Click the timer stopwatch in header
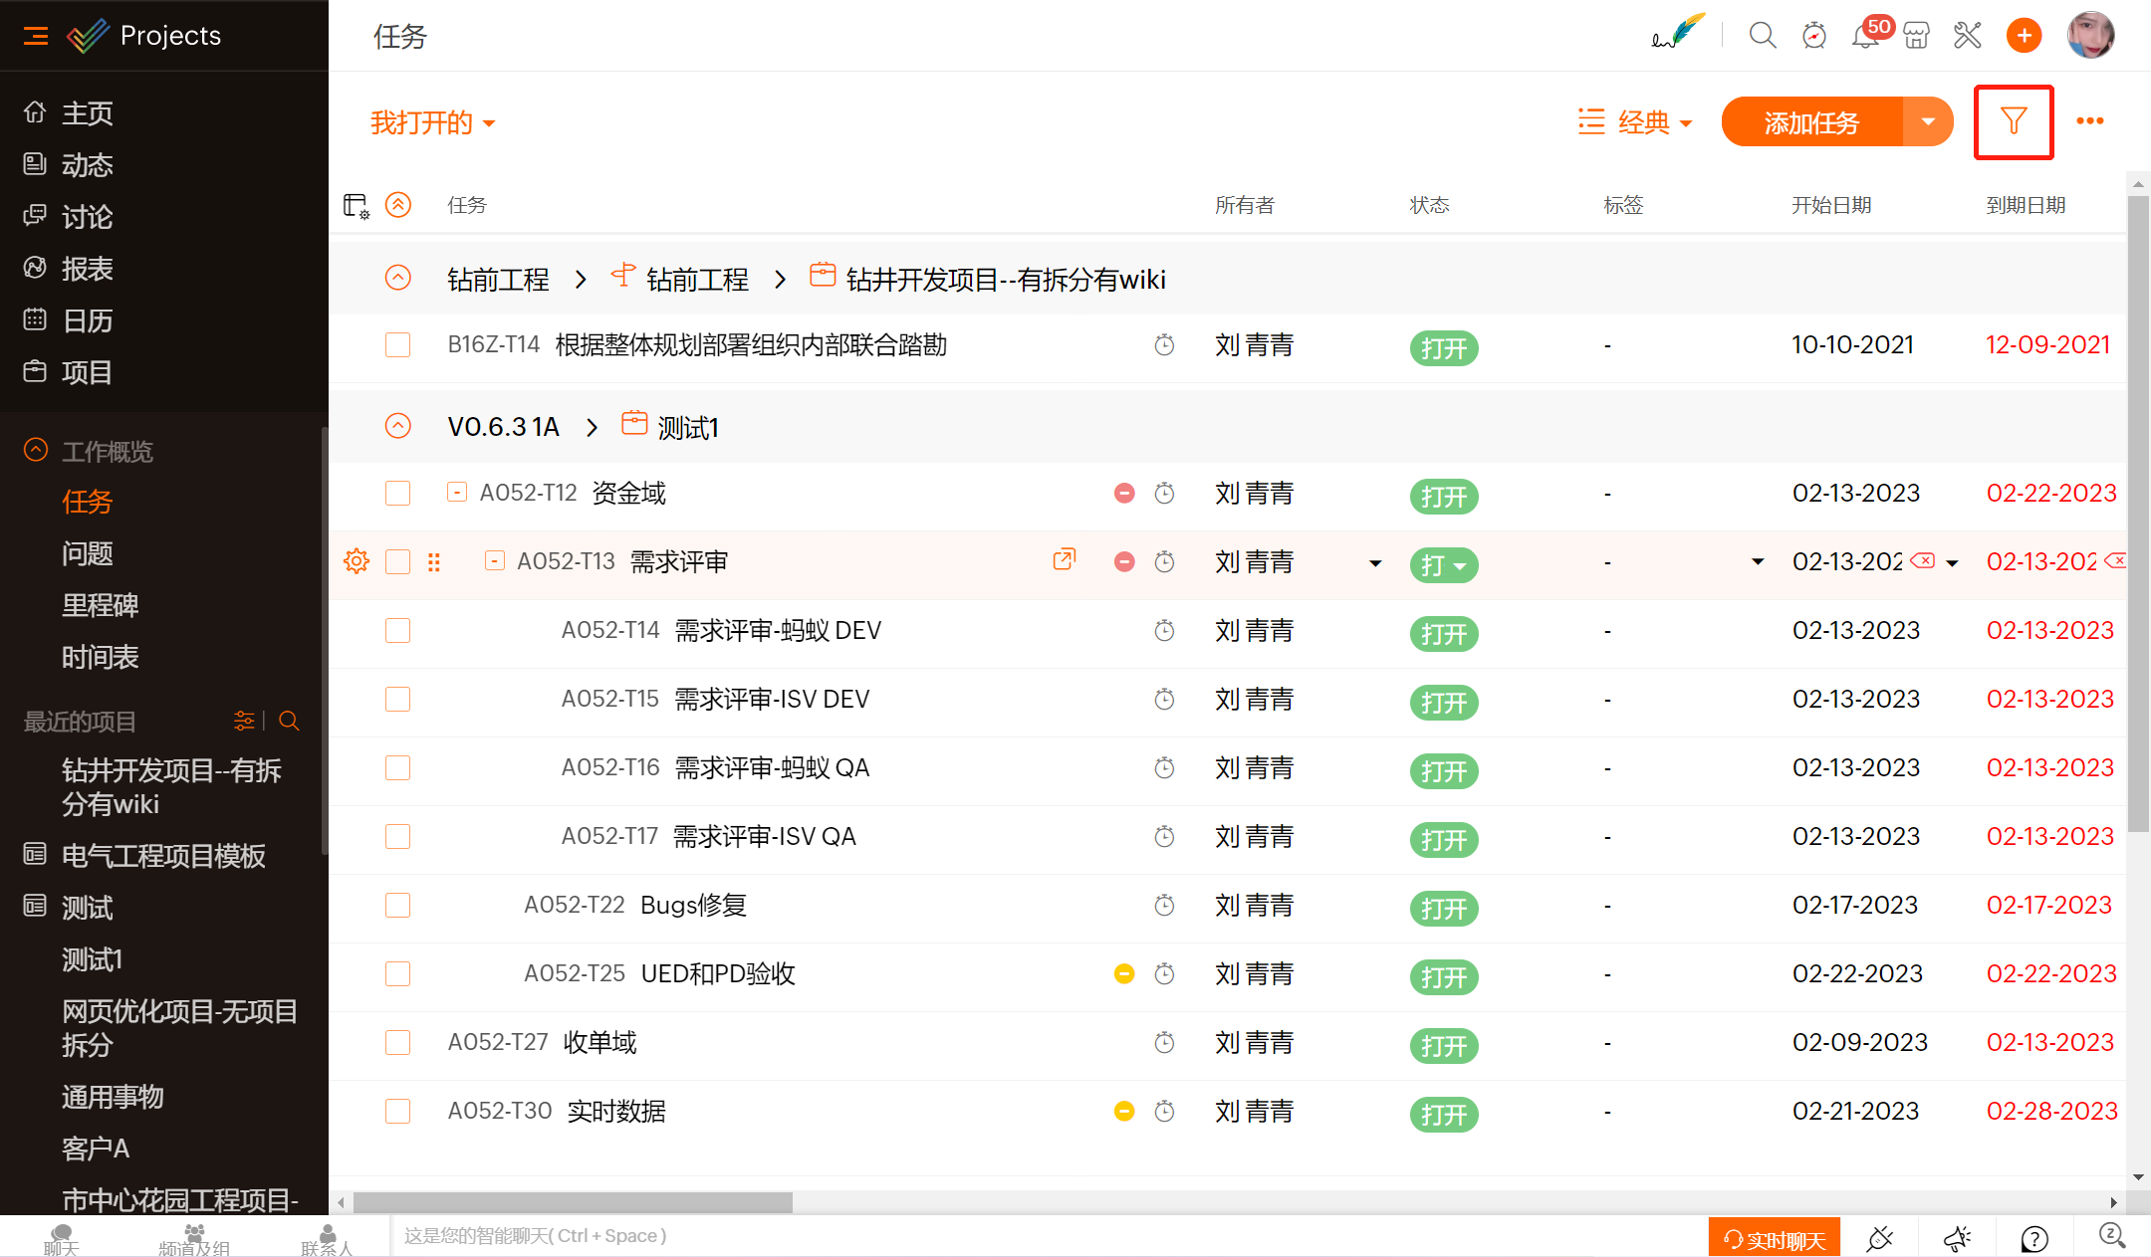Viewport: 2151px width, 1257px height. coord(1813,37)
